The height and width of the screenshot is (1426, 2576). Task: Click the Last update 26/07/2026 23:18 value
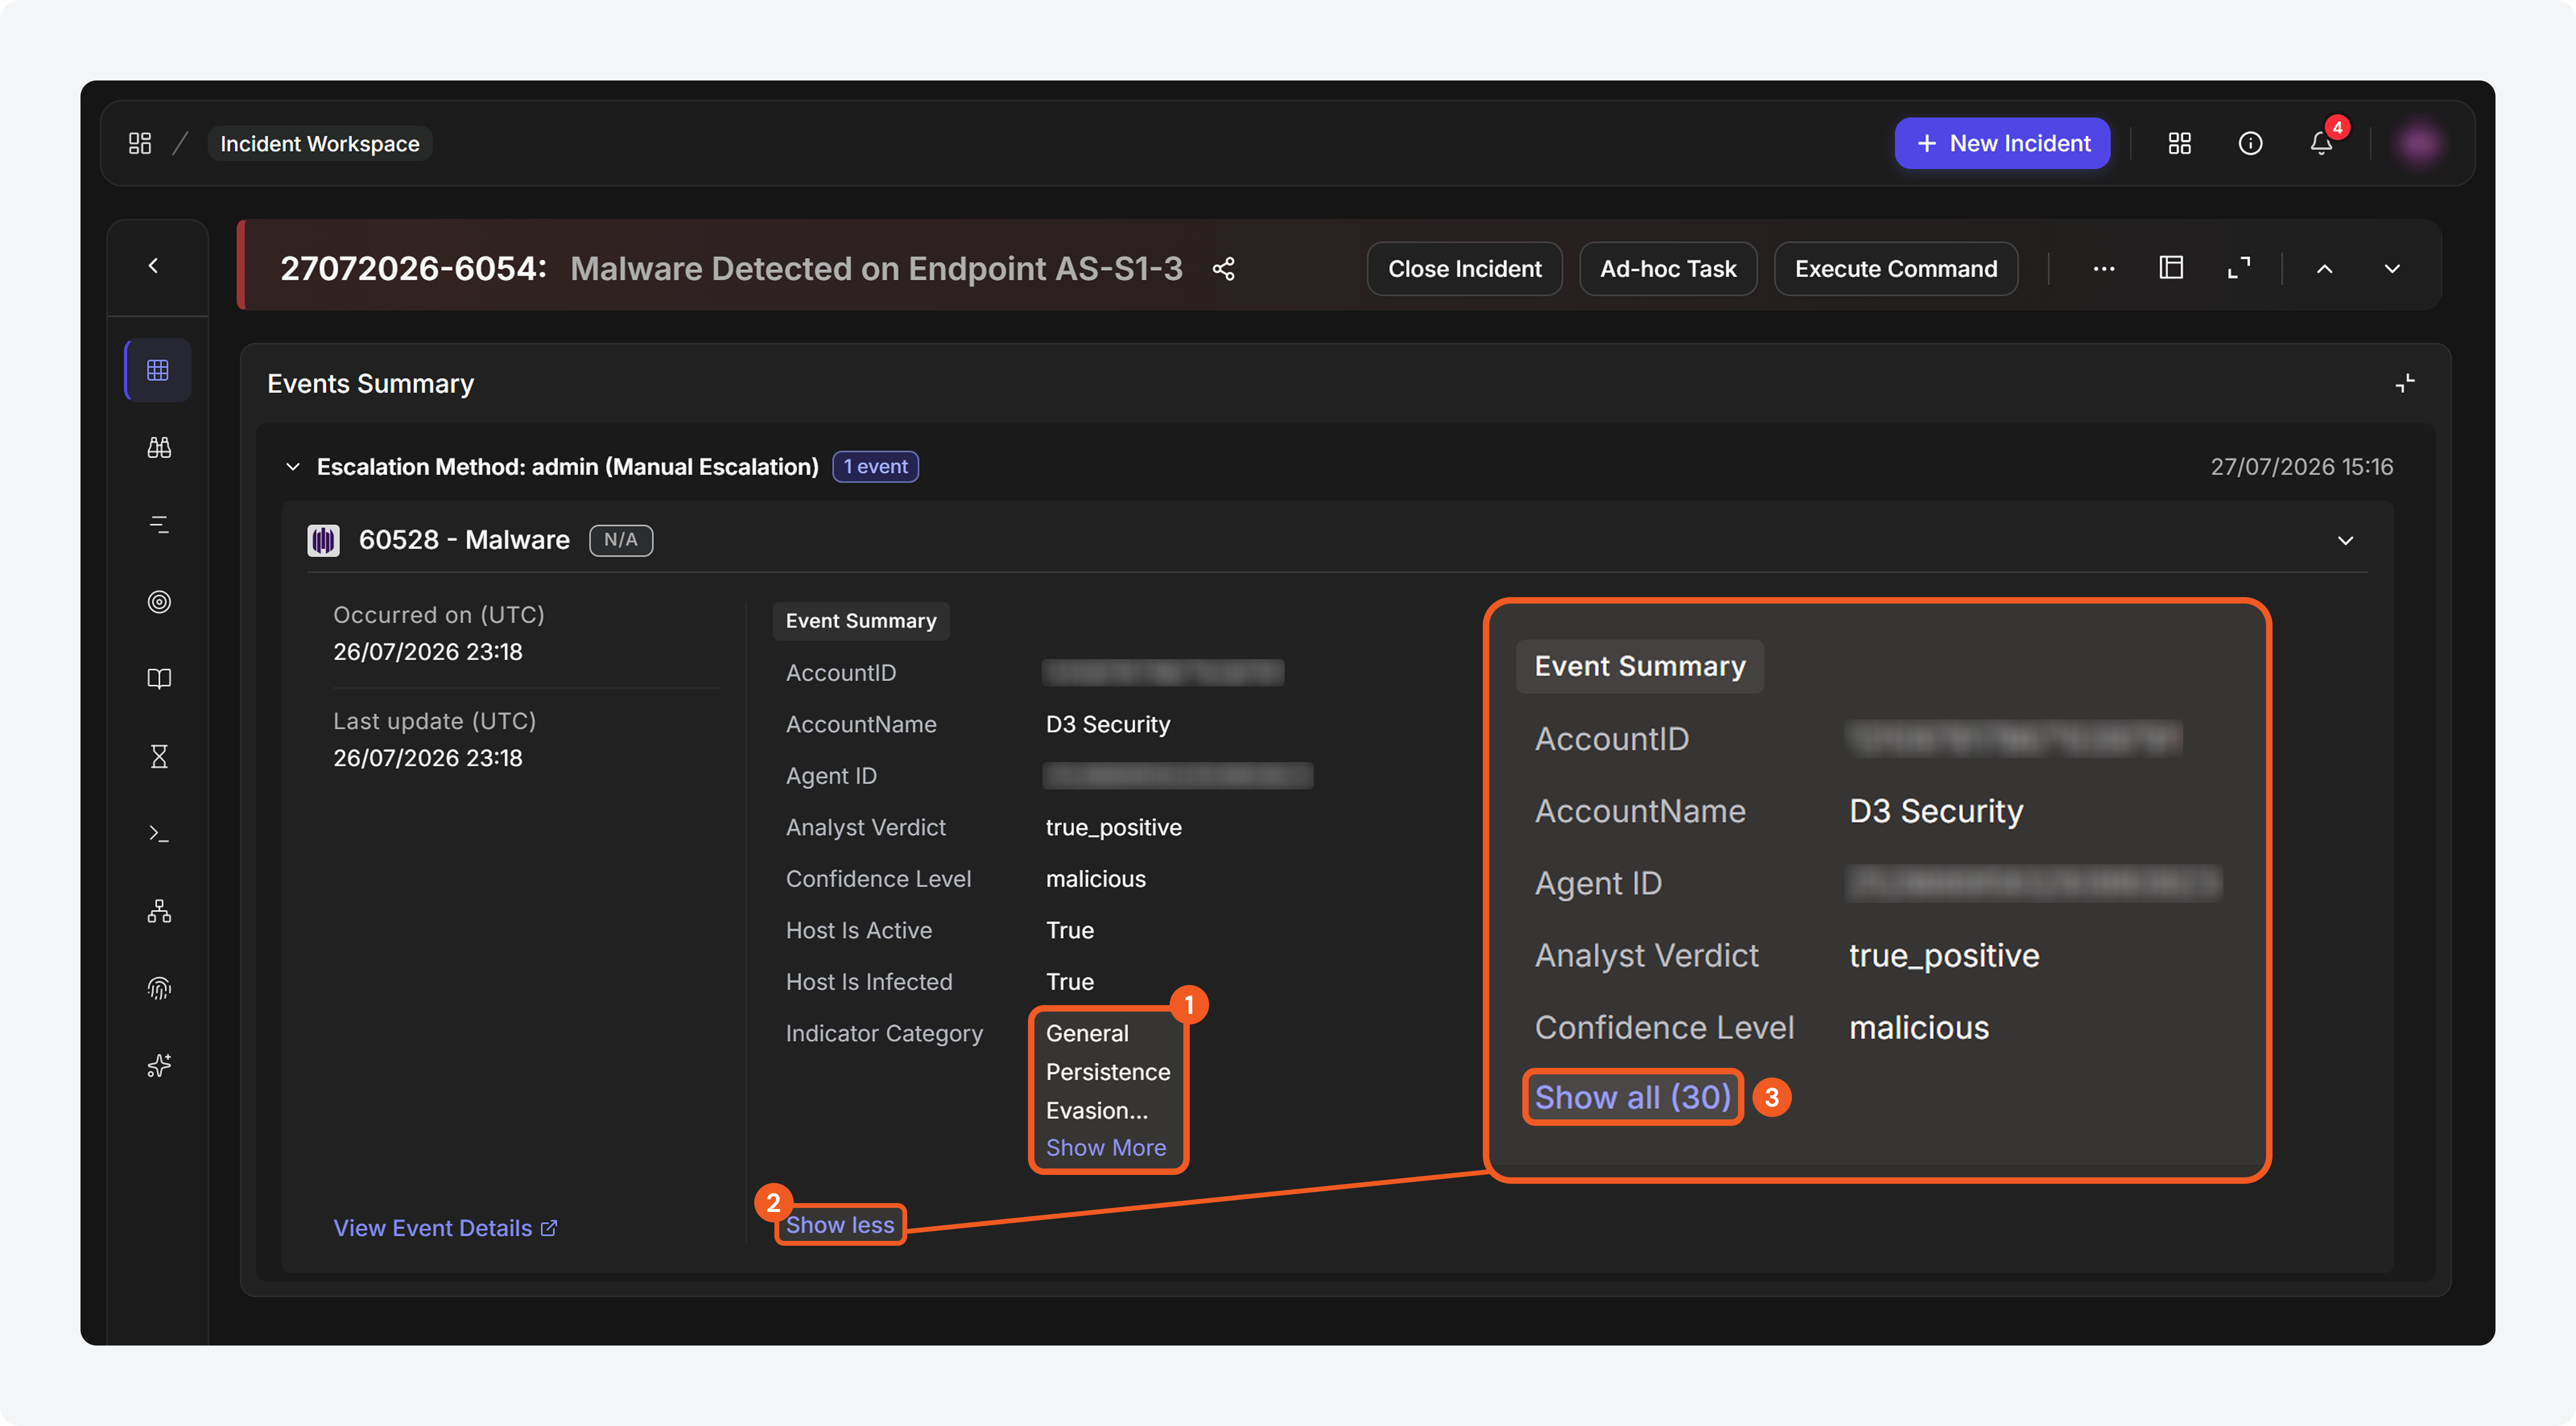[428, 758]
